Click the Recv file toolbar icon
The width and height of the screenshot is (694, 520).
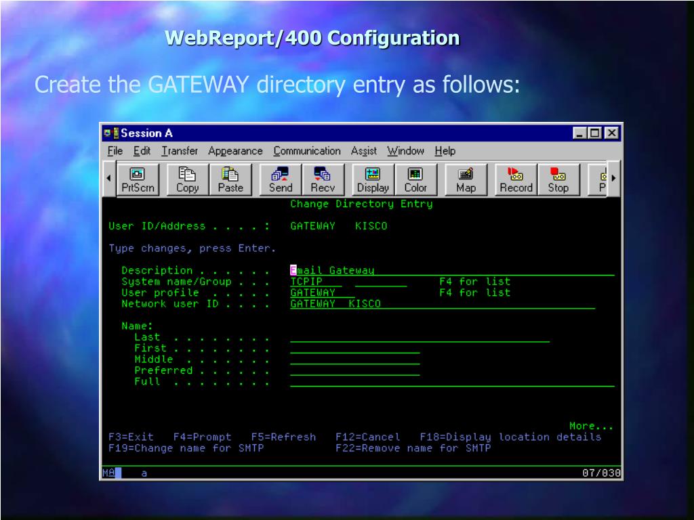coord(323,179)
